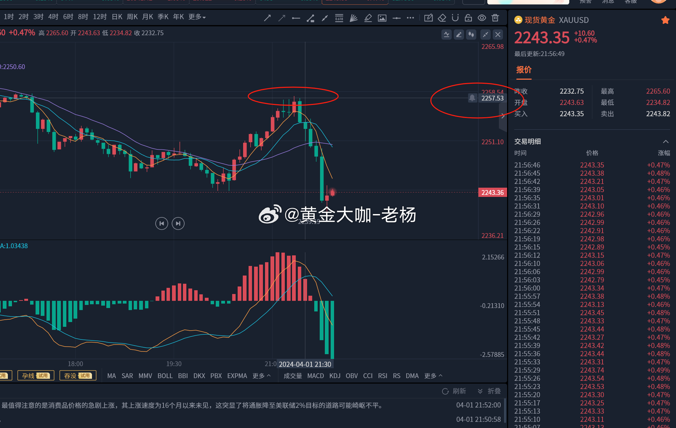Select the DMA sub-indicator

(x=412, y=376)
